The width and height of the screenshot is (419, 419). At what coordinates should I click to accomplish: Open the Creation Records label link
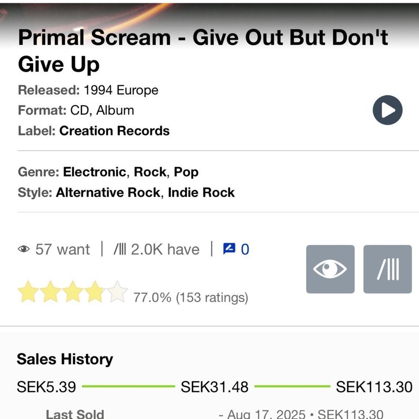tap(114, 131)
